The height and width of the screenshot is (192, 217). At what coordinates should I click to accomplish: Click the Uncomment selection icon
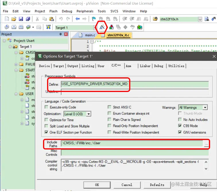pyautogui.click(x=146, y=19)
